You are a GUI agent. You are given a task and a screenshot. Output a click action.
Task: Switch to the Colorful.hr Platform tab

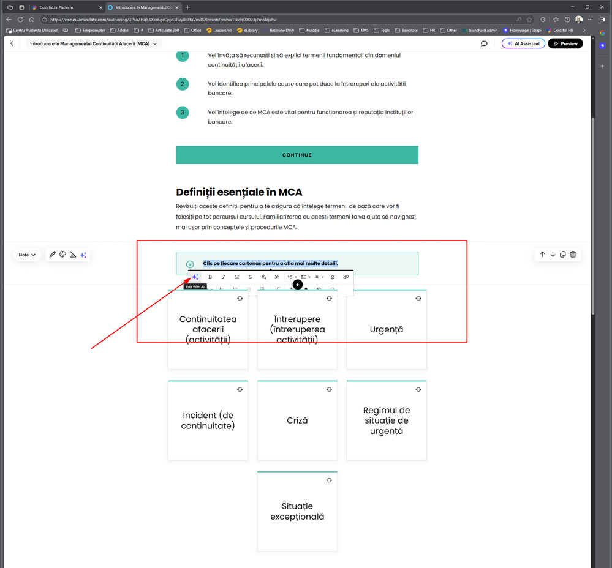tap(66, 7)
